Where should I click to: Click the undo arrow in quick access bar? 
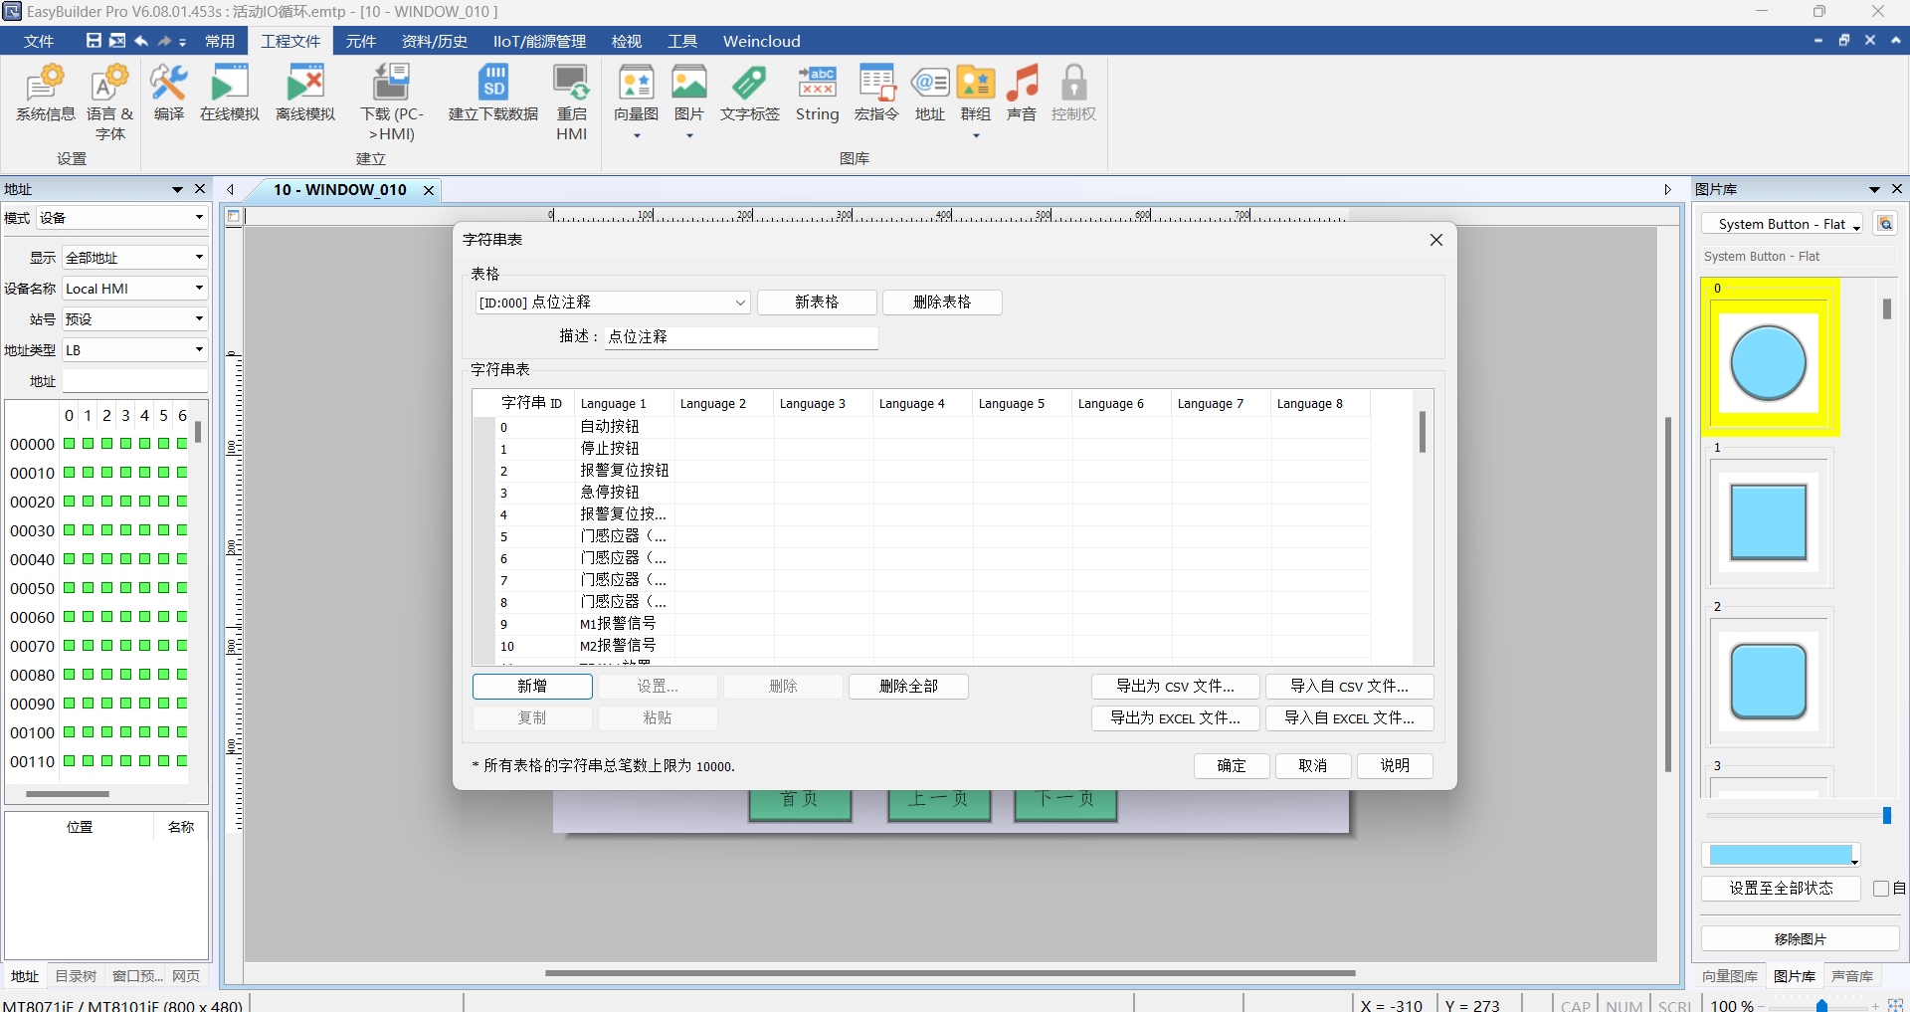tap(141, 41)
